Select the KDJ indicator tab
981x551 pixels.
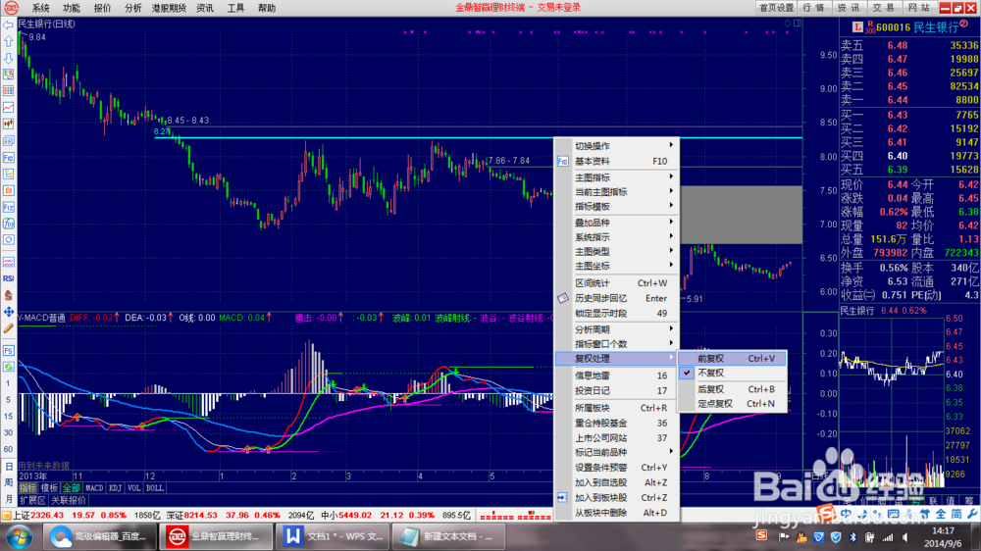(115, 488)
